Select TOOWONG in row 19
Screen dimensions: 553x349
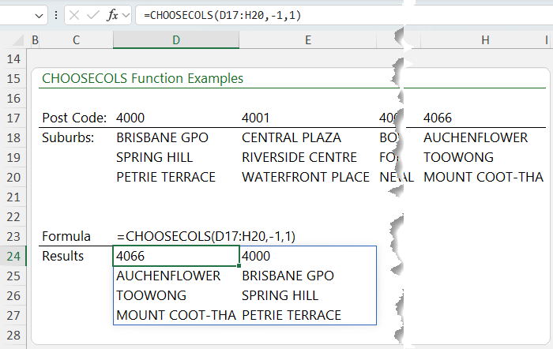pos(458,157)
